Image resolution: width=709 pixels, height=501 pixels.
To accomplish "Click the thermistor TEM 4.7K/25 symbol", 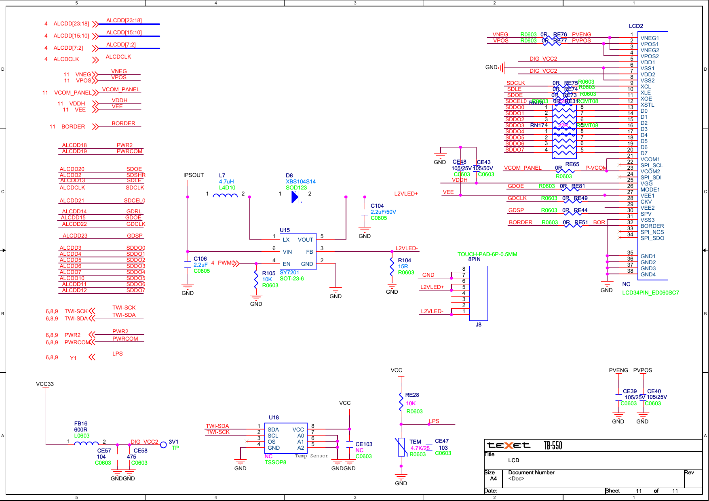I will tap(401, 447).
